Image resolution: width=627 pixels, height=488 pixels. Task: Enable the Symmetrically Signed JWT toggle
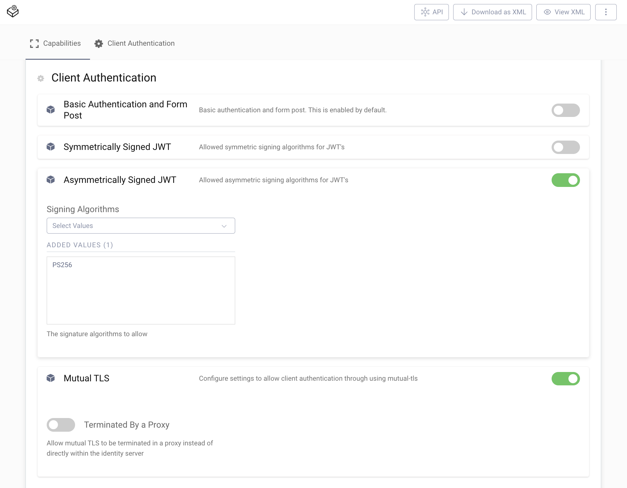coord(565,147)
